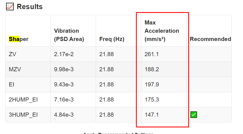Click the Shaper column header
The width and height of the screenshot is (243, 134).
[x=18, y=39]
